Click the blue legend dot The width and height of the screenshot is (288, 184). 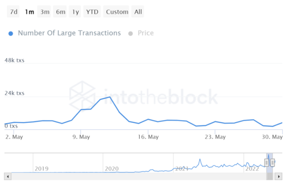tap(11, 33)
